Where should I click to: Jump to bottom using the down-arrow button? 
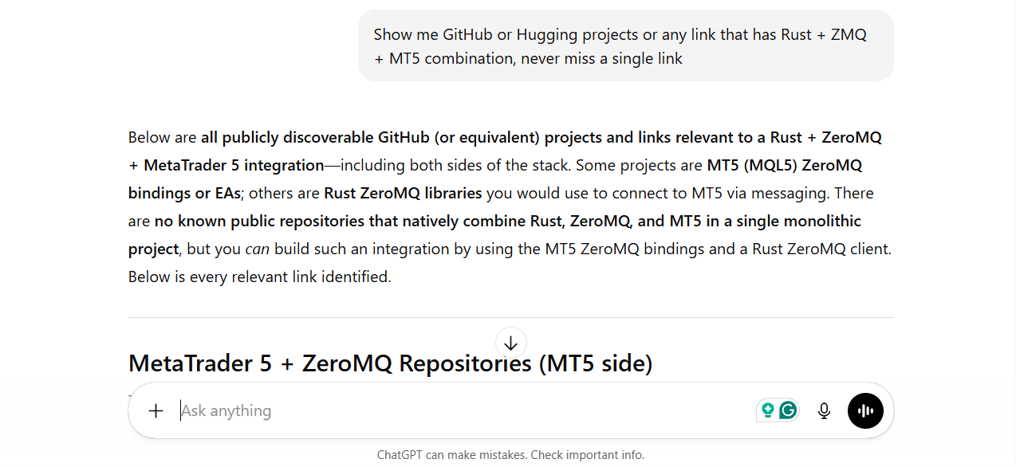(x=510, y=343)
